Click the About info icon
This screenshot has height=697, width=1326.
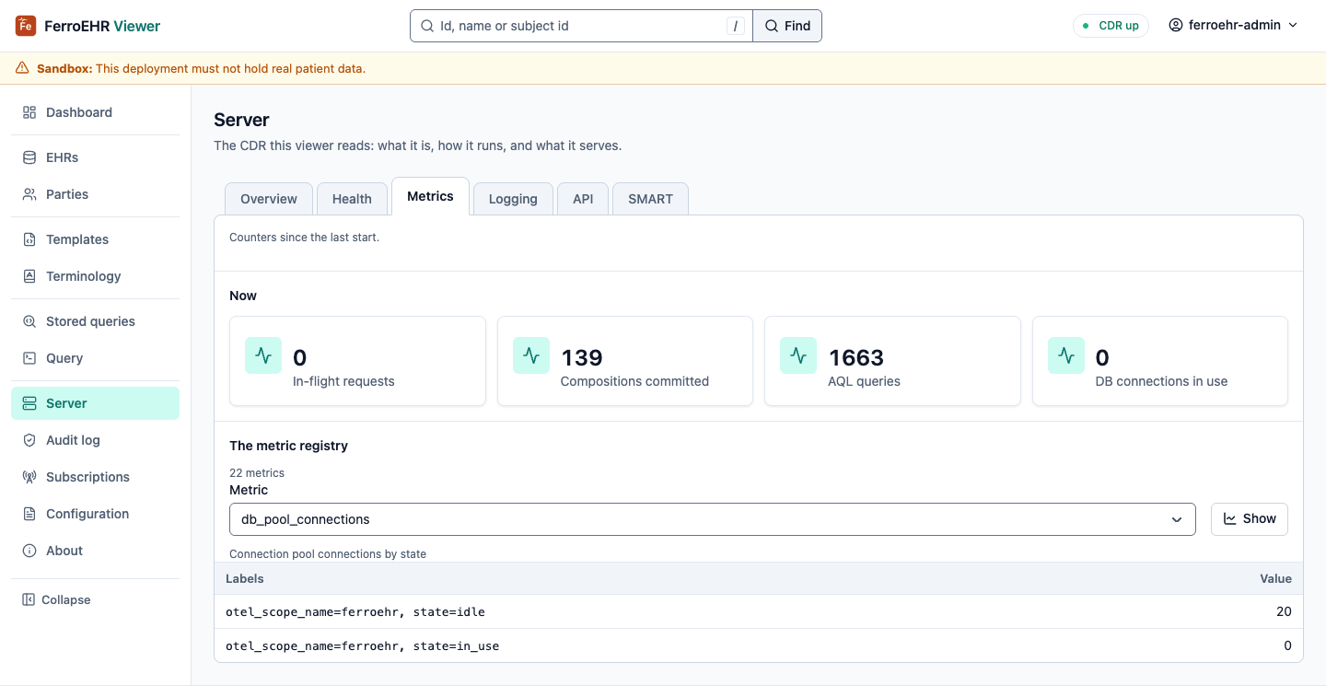(29, 551)
